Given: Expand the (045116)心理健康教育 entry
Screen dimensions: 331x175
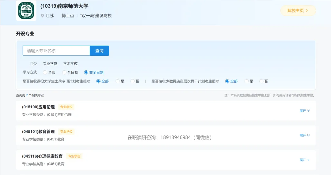Looking at the screenshot, I should click(x=304, y=160).
